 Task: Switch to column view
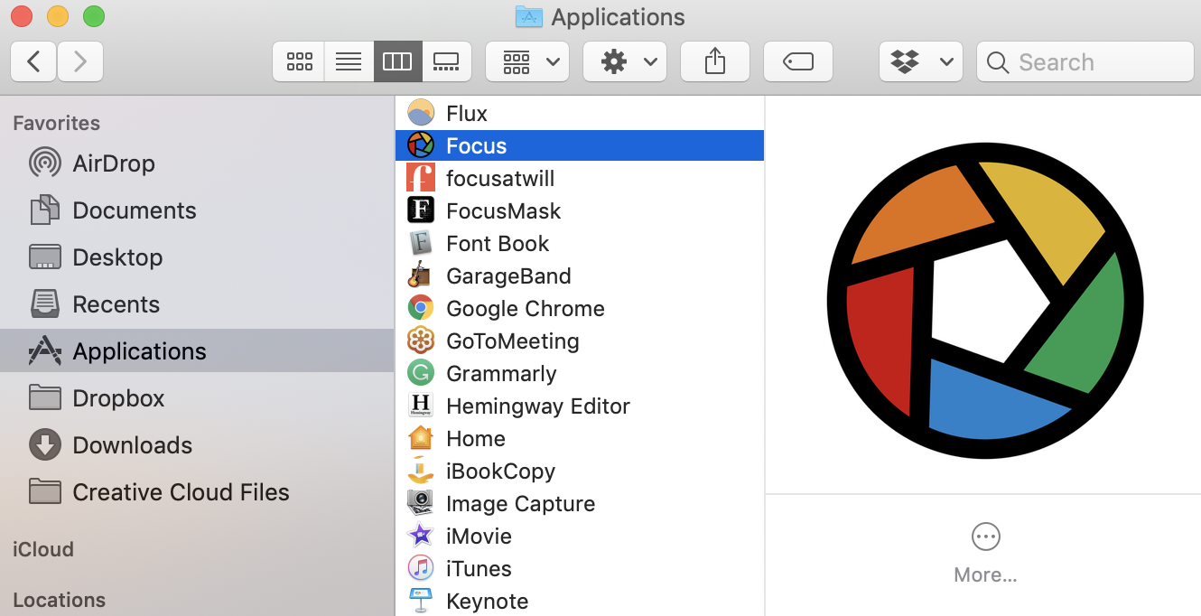click(x=398, y=61)
